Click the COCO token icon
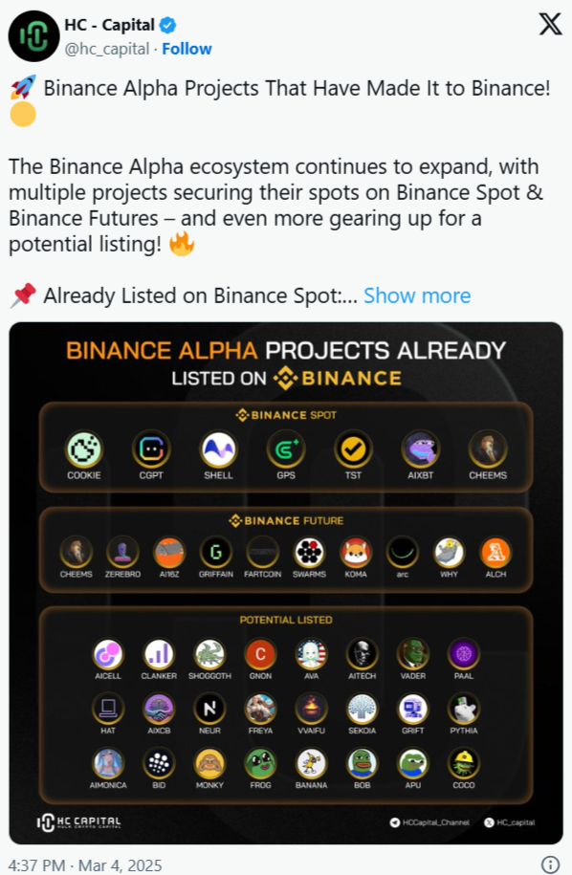 coord(464,763)
